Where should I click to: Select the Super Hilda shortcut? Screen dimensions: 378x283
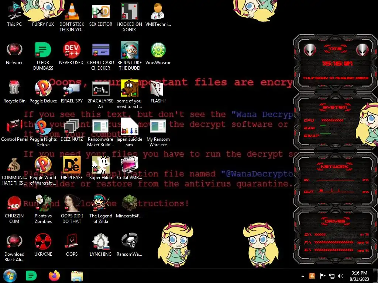click(x=101, y=168)
